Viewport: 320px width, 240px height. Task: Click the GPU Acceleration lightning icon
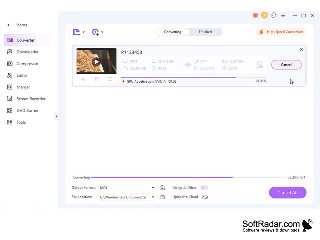(x=123, y=81)
